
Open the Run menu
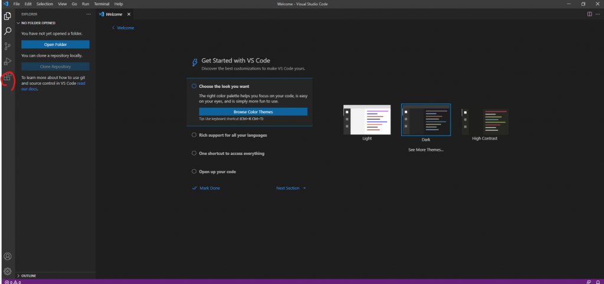coord(86,4)
